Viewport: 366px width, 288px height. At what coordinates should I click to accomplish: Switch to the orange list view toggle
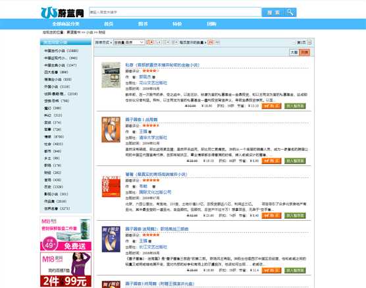tap(305, 52)
